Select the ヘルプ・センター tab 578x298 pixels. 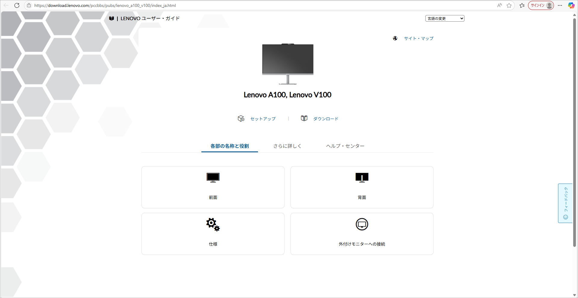pos(345,146)
